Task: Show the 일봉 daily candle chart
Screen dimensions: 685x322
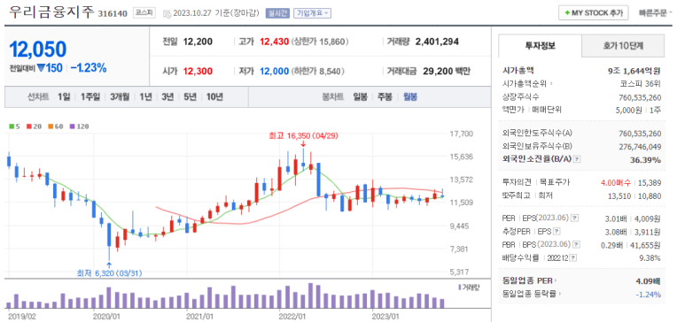Action: pos(361,96)
